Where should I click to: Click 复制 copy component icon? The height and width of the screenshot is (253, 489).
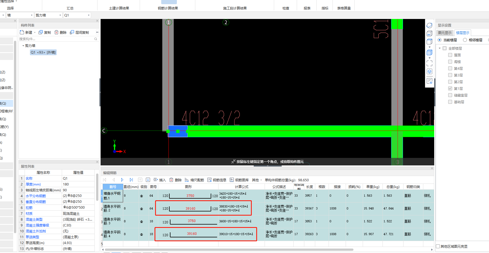click(x=45, y=32)
